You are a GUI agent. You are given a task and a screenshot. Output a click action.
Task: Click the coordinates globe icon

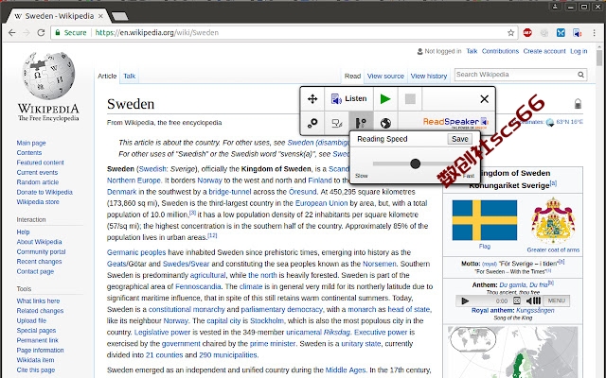point(549,122)
